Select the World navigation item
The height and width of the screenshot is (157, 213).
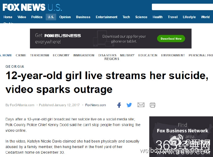point(205,17)
